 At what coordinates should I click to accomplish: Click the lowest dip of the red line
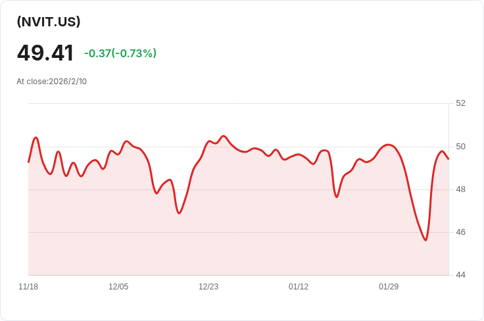(x=425, y=240)
